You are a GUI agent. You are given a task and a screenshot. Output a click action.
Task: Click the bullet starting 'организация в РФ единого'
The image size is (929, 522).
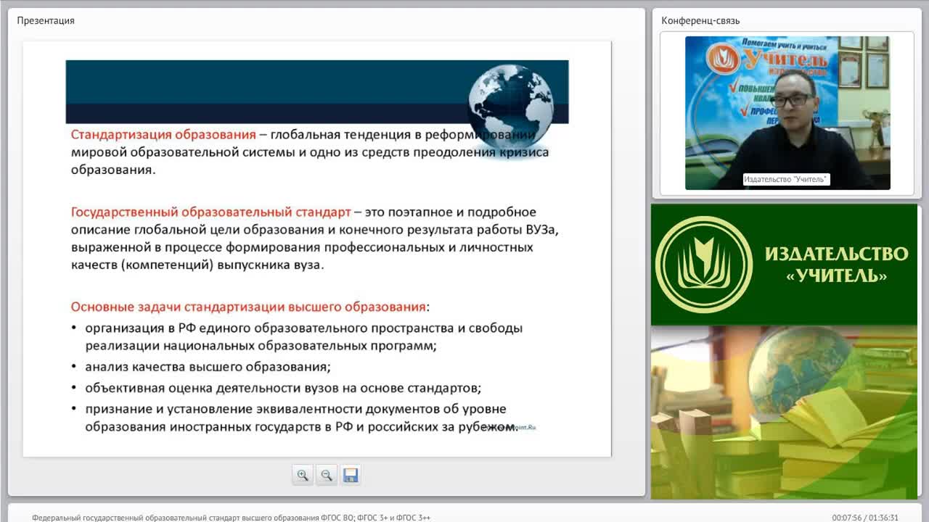pos(303,337)
